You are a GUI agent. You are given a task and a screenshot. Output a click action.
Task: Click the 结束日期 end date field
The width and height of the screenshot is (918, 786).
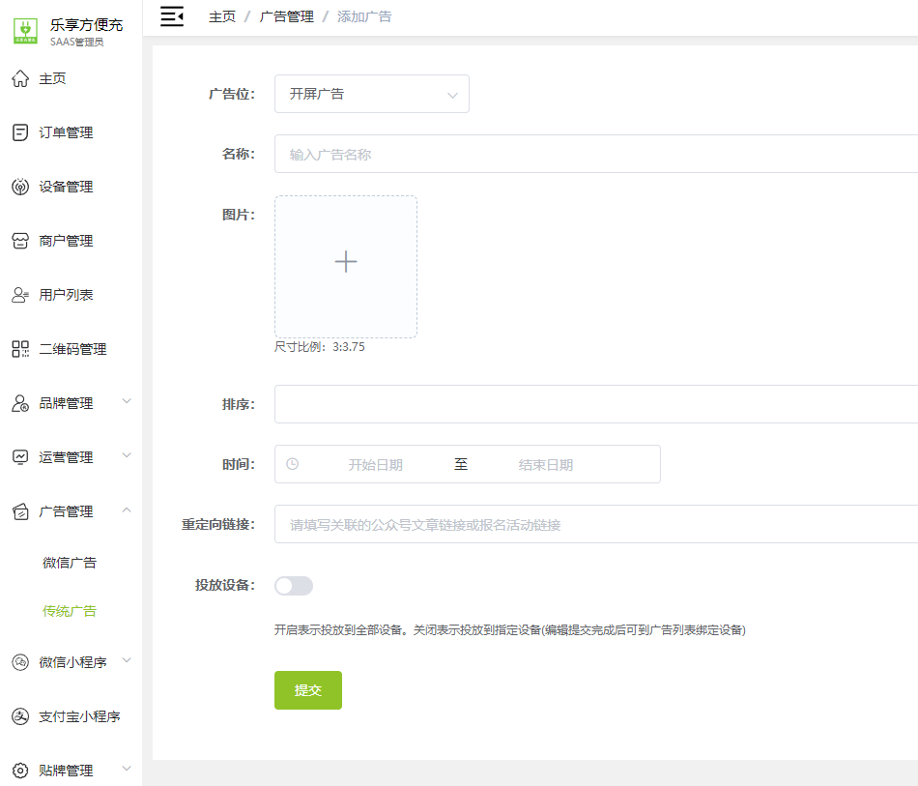pyautogui.click(x=546, y=464)
